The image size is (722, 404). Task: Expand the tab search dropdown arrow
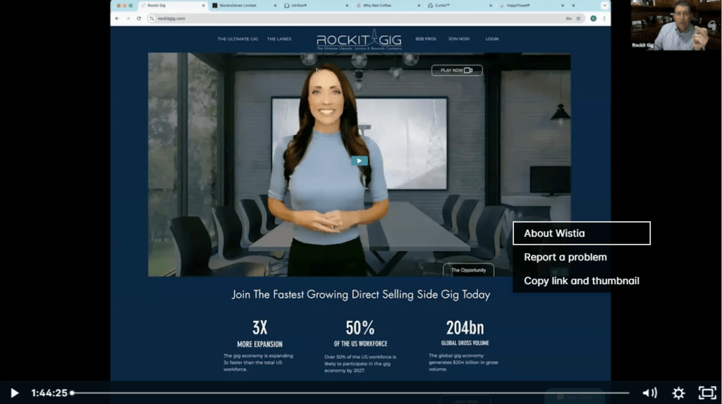(604, 6)
